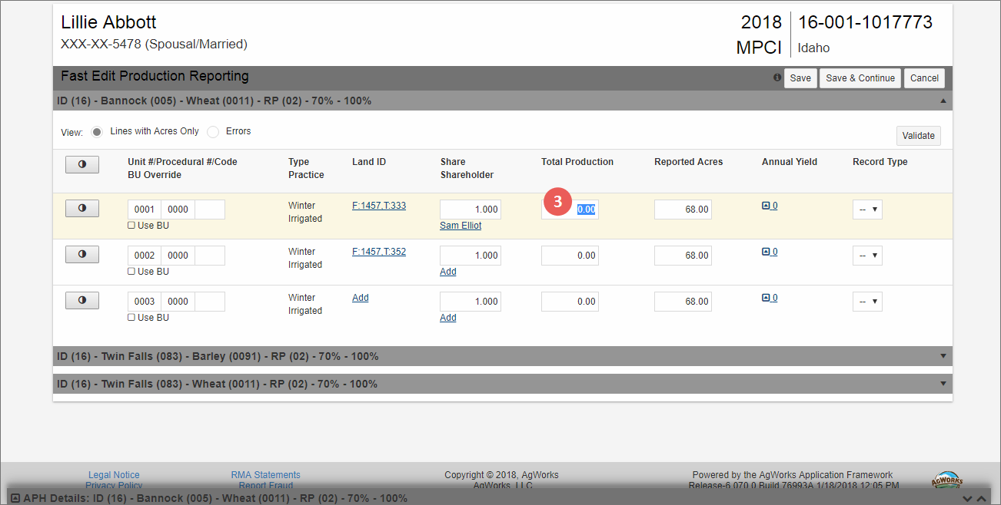Select the Errors view radio button
Image resolution: width=1001 pixels, height=505 pixels.
[213, 132]
